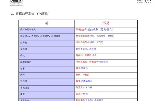Screen dimensions: 160x101
Task: Select the cell containing '守旧，反应迟钝'
Action: (x=106, y=37)
